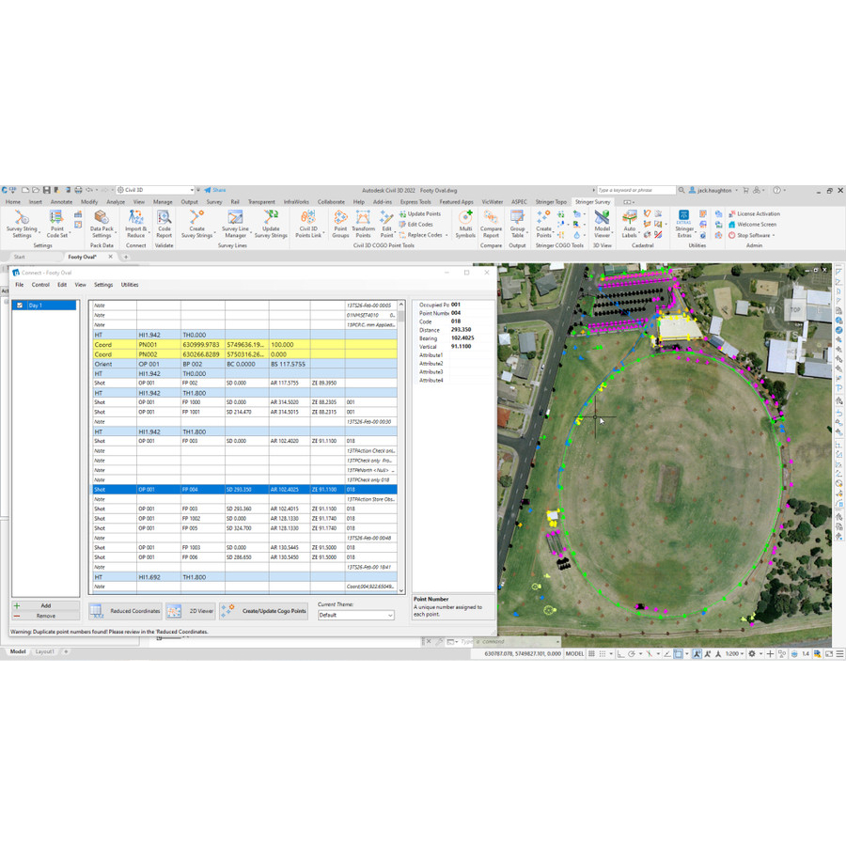Image resolution: width=846 pixels, height=846 pixels.
Task: Open the Civil 3D workspace dropdown
Action: pos(155,190)
